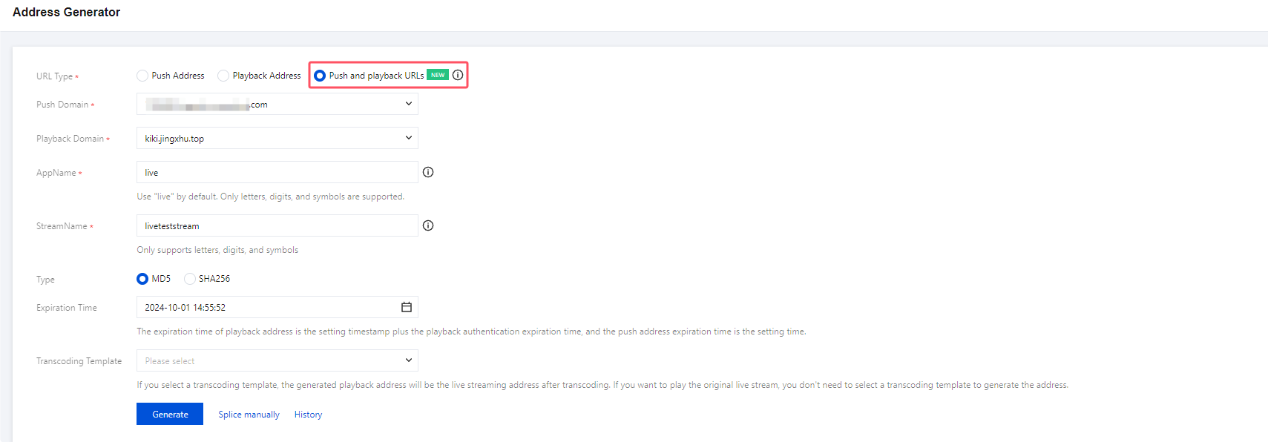View the address History link
The image size is (1268, 442).
(308, 415)
